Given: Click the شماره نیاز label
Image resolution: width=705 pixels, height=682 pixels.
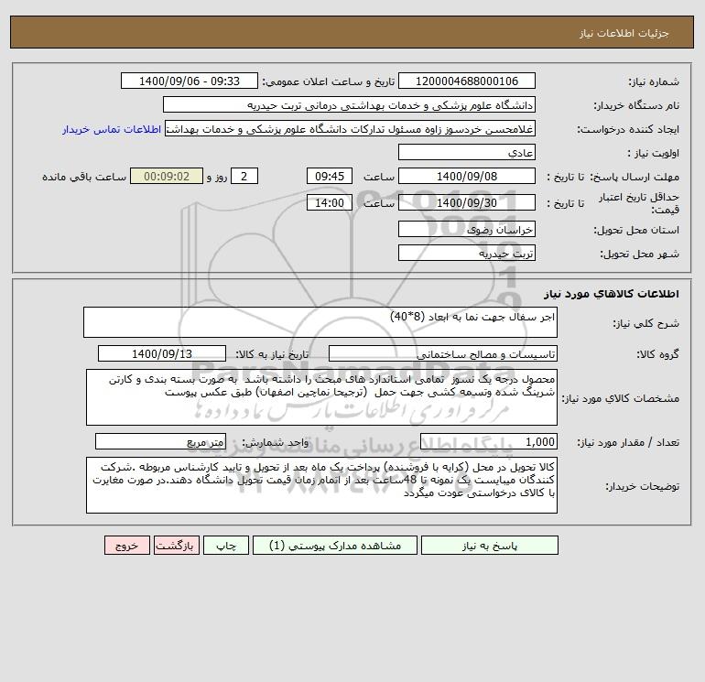Looking at the screenshot, I should coord(654,81).
